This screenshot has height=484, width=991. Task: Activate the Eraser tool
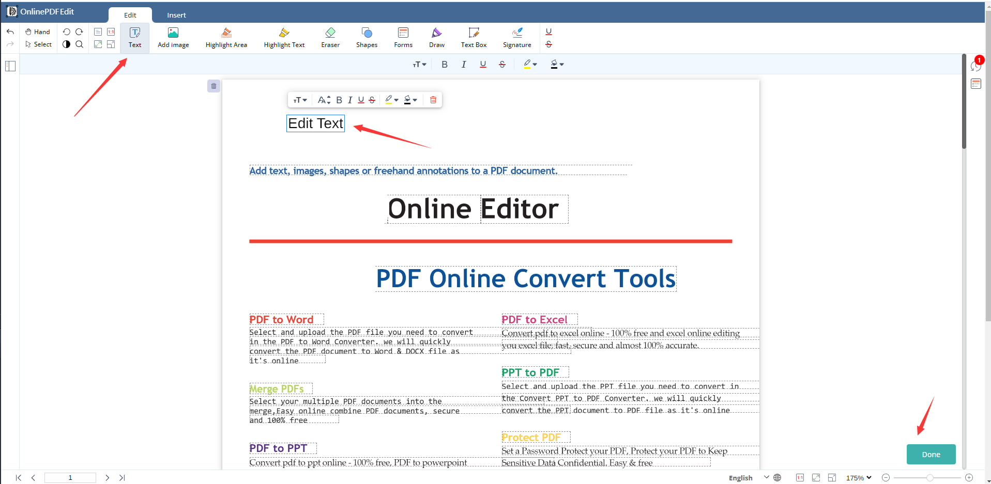point(330,37)
